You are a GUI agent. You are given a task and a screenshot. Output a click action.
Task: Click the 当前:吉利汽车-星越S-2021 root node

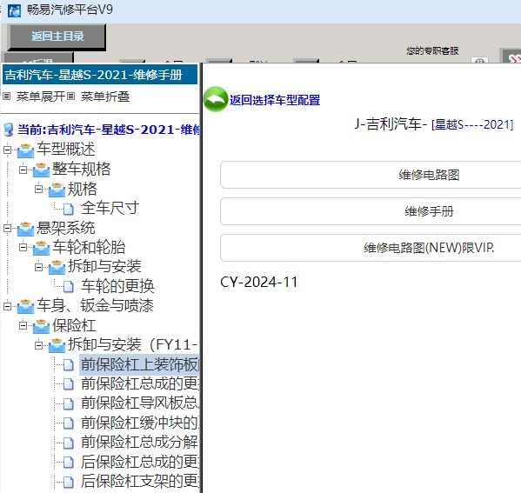click(109, 130)
